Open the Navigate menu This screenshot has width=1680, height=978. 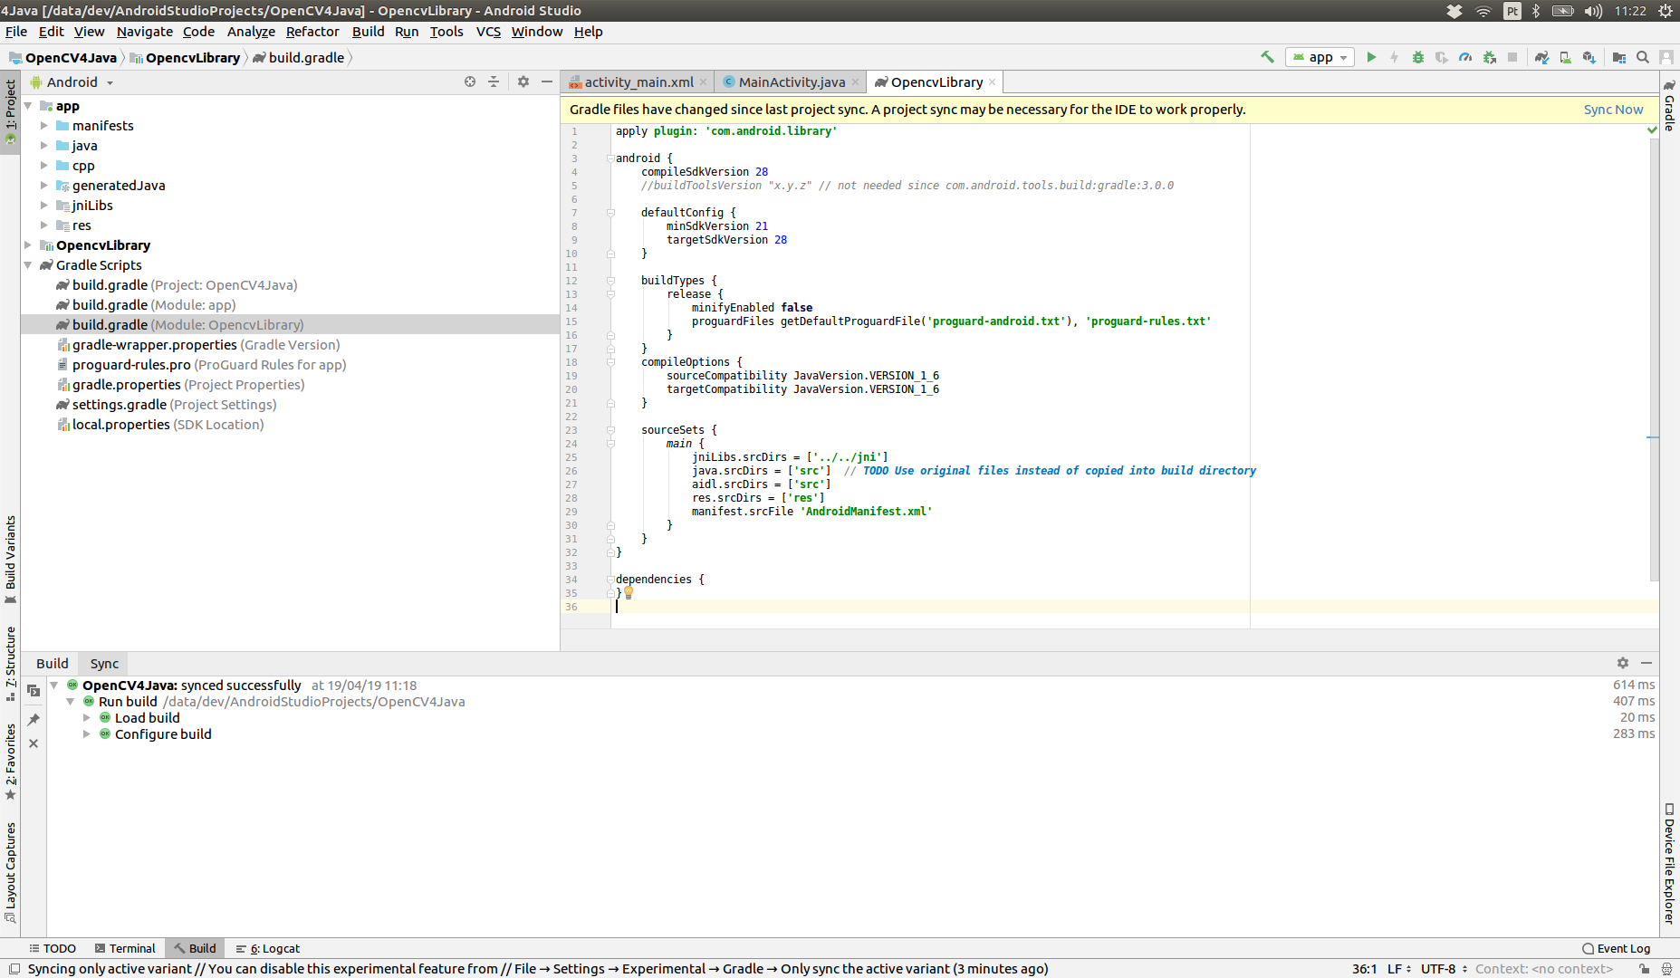click(x=144, y=32)
